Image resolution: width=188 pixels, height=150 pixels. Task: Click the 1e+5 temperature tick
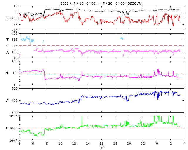(x=13, y=128)
